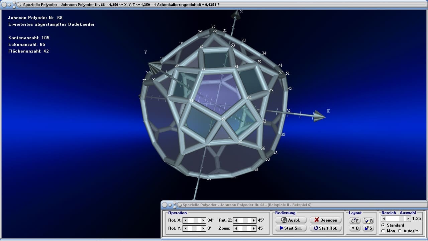Click the Eckenanzahl: 65 text
Image resolution: width=428 pixels, height=241 pixels.
coord(27,45)
